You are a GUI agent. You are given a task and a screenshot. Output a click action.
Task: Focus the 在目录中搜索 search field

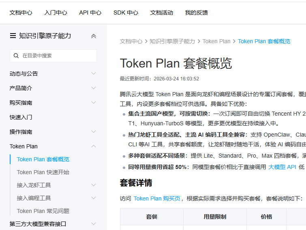coord(53,56)
